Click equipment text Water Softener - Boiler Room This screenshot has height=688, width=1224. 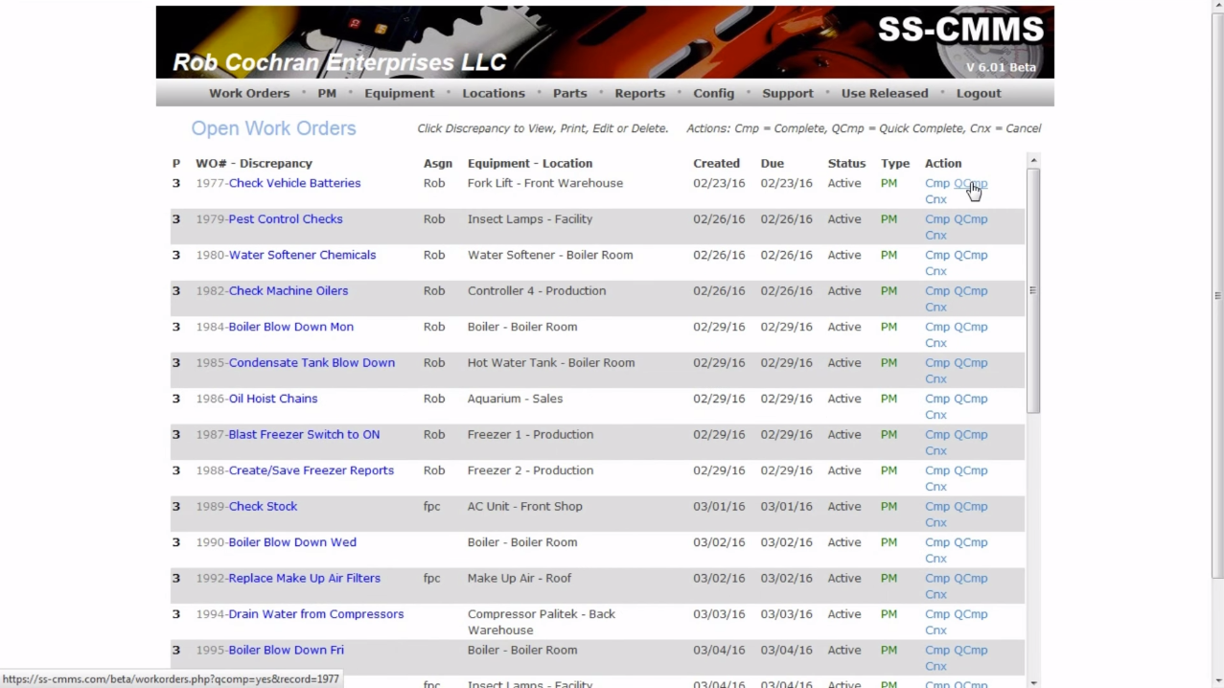coord(550,255)
